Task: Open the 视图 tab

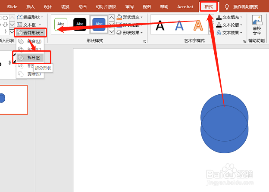Action: (147, 7)
